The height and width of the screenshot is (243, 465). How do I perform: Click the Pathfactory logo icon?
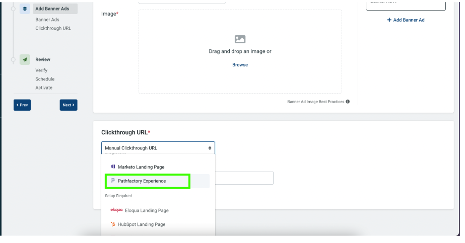[113, 181]
